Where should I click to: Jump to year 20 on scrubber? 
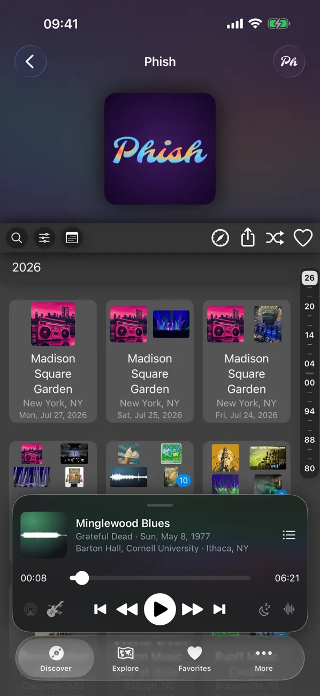point(309,307)
